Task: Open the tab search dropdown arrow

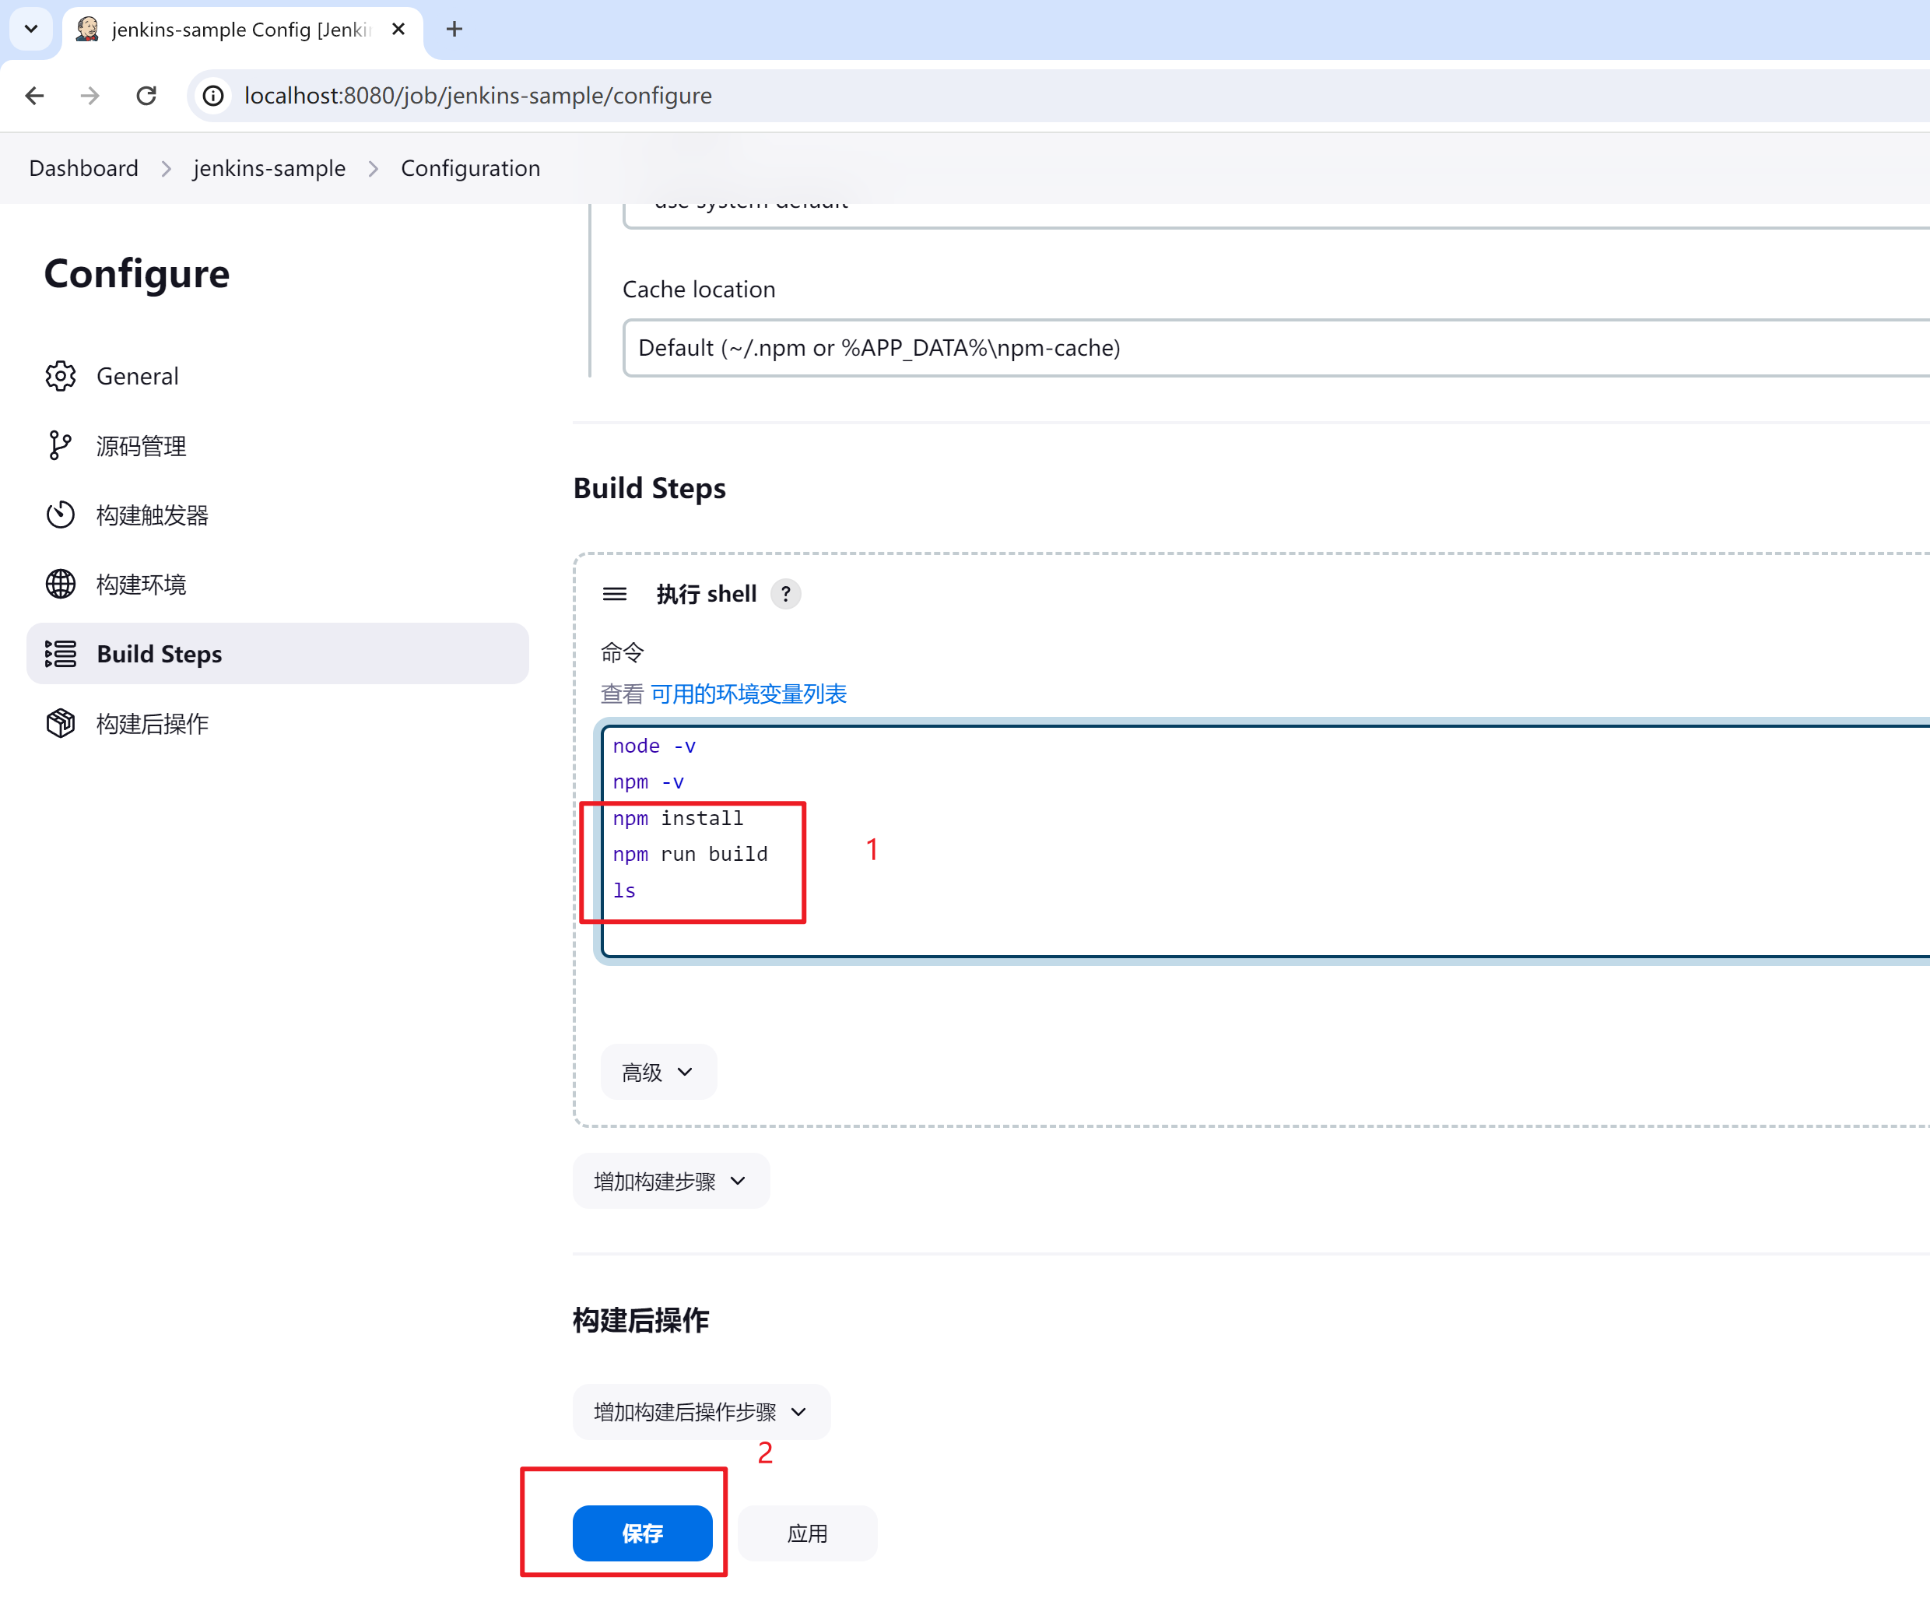Action: [x=31, y=29]
